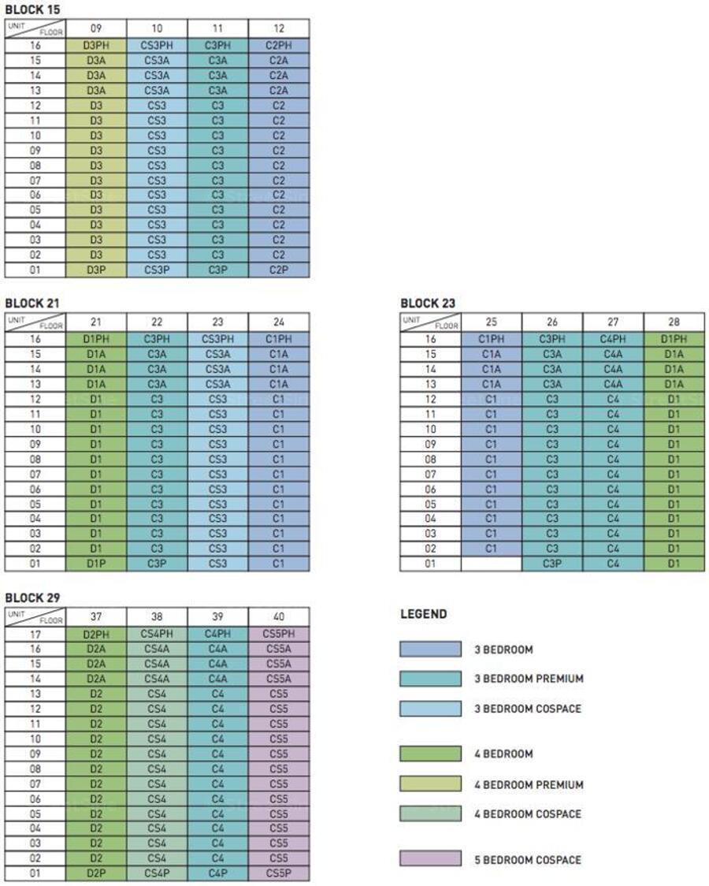Click the unit 40 column header
Image resolution: width=709 pixels, height=886 pixels.
(279, 617)
